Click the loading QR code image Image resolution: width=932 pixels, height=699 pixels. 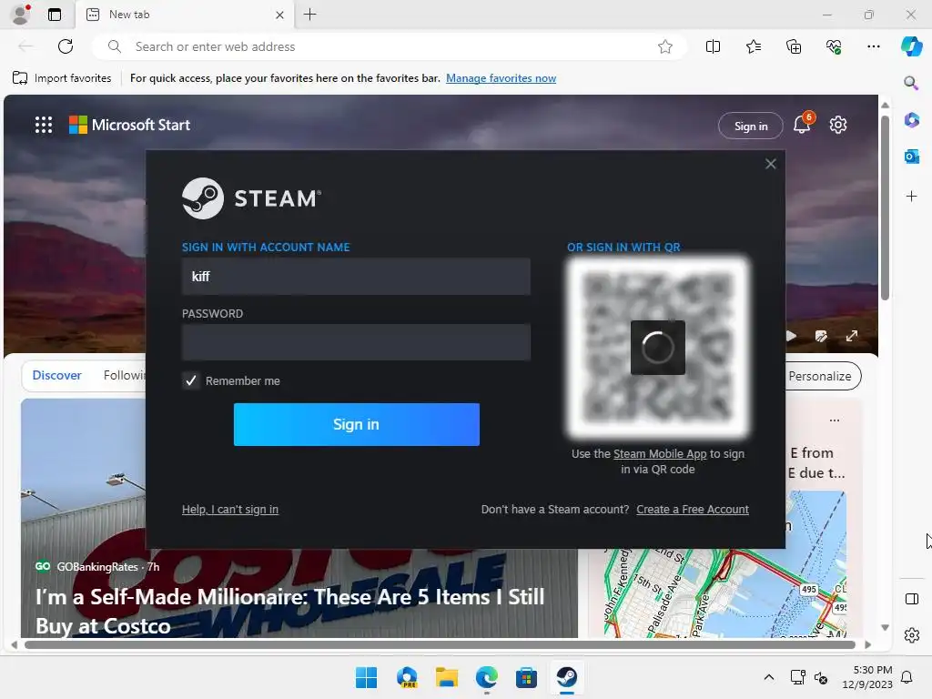click(657, 348)
